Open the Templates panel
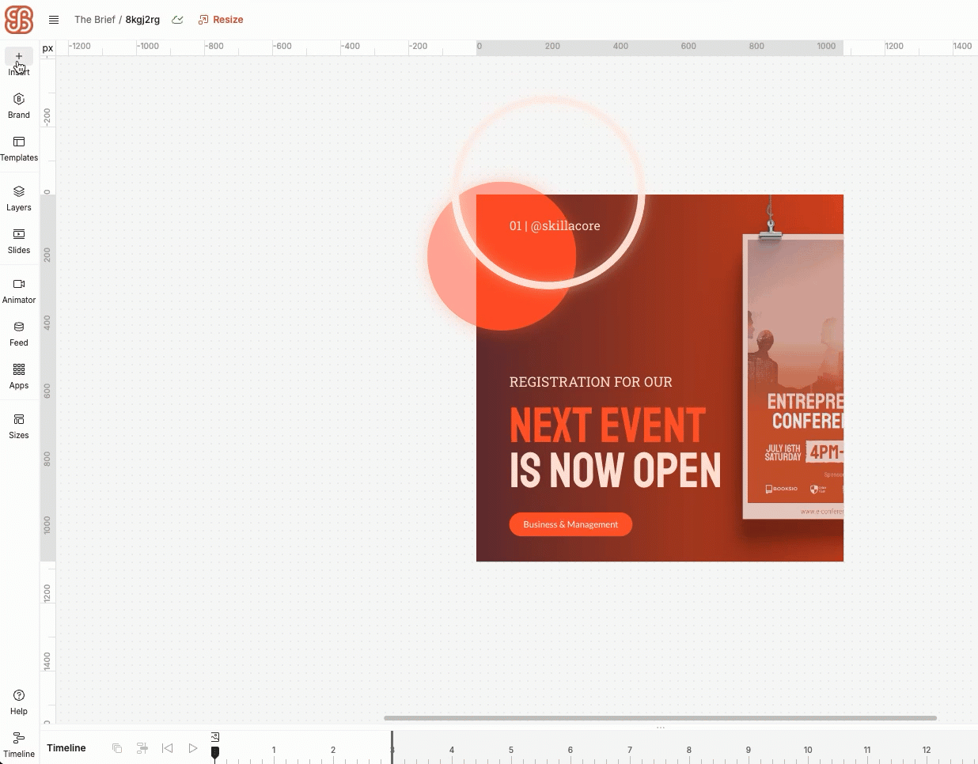Viewport: 978px width, 764px height. tap(19, 148)
